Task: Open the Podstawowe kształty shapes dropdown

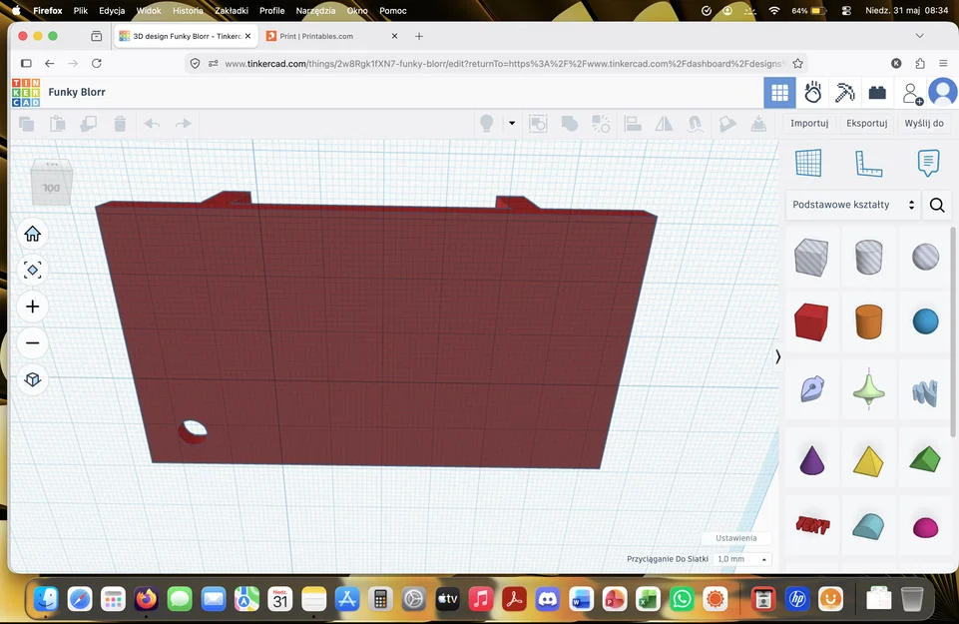Action: [854, 205]
